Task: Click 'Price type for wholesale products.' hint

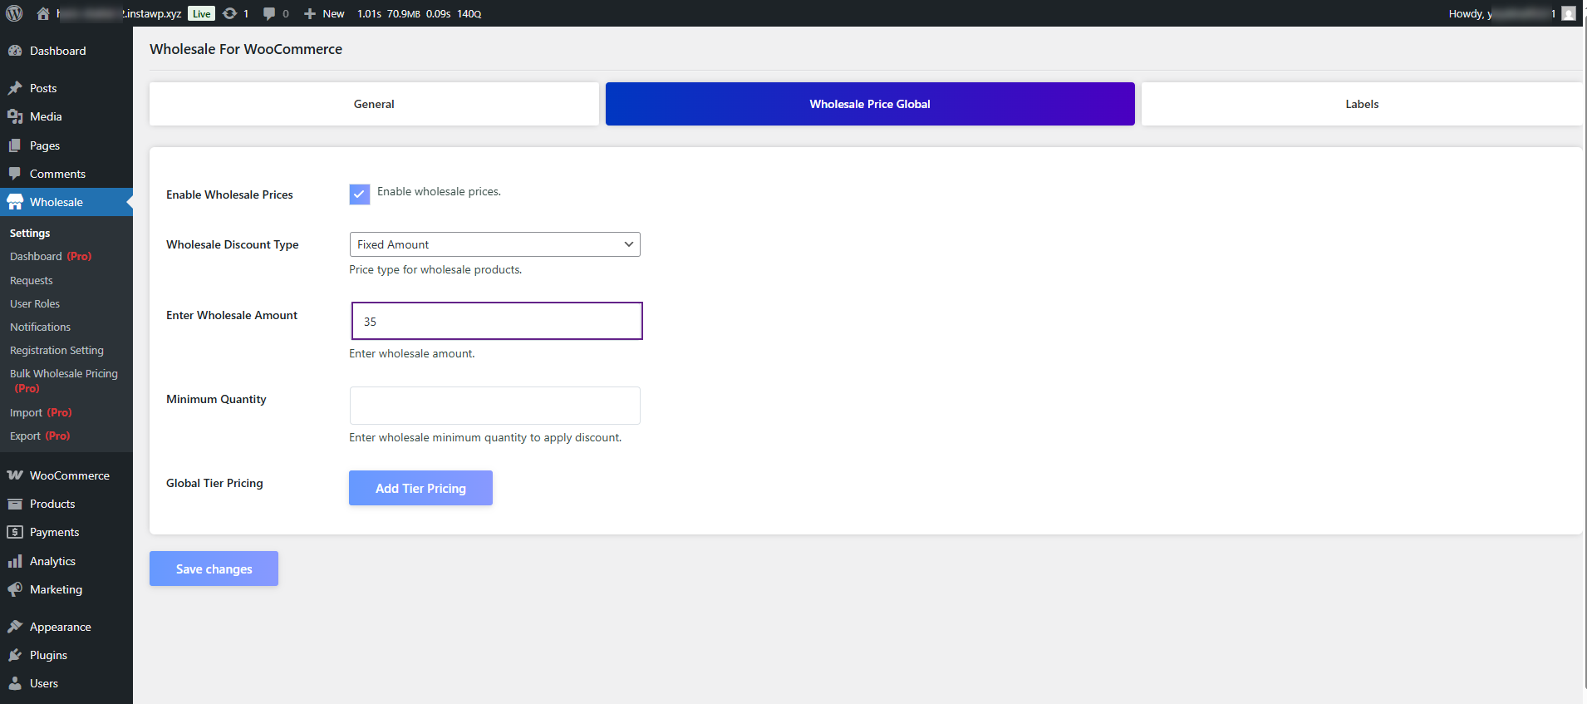Action: click(435, 269)
